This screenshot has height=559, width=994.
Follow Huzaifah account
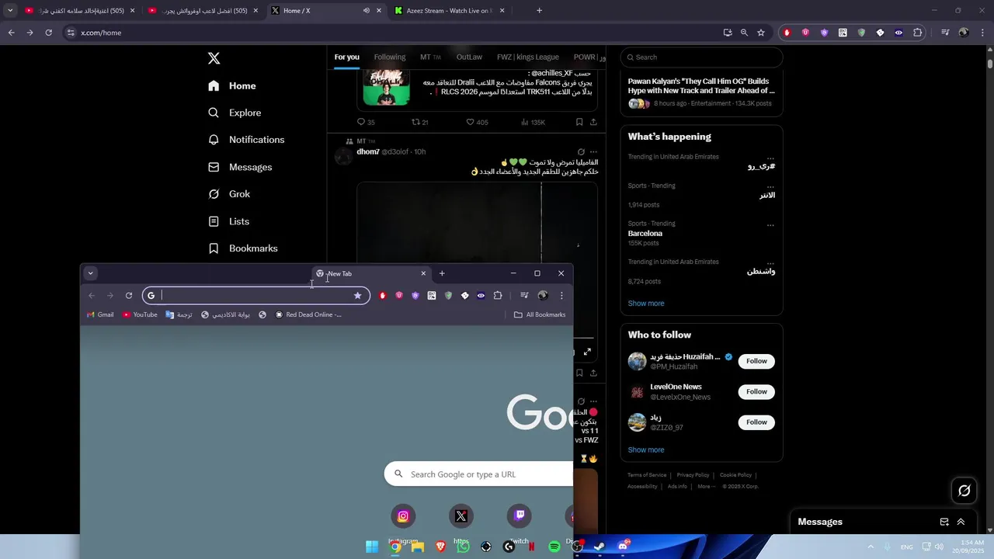point(756,361)
